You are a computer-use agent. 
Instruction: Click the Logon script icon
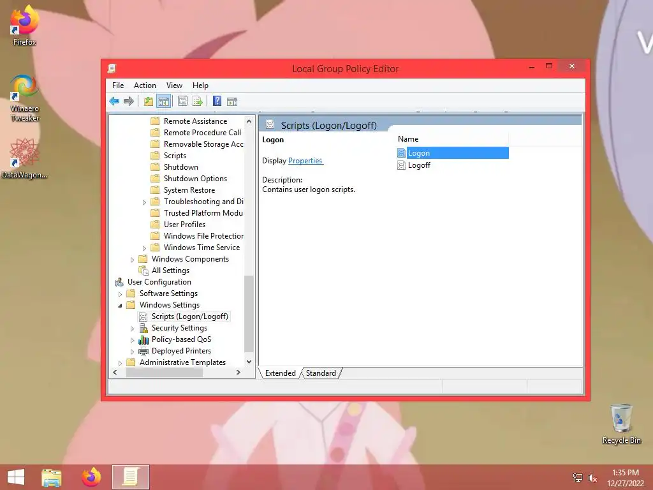tap(401, 153)
